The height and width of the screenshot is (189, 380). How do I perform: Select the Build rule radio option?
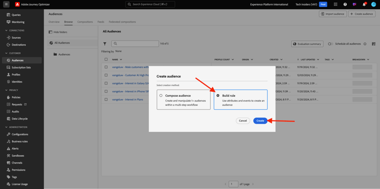click(218, 96)
